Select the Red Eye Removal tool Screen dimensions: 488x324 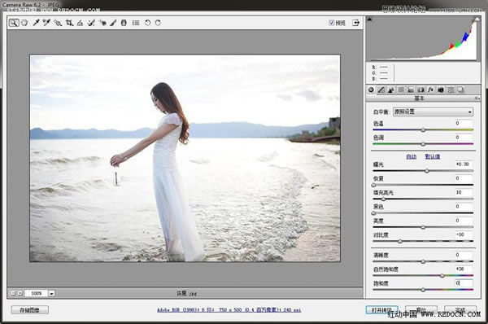point(102,23)
